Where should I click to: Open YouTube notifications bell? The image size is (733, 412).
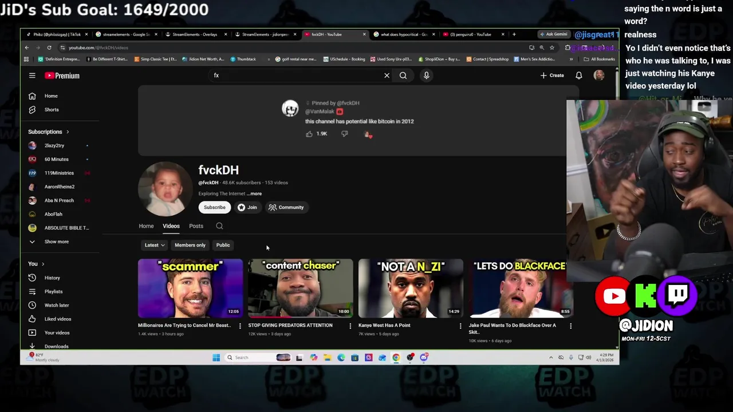click(579, 76)
